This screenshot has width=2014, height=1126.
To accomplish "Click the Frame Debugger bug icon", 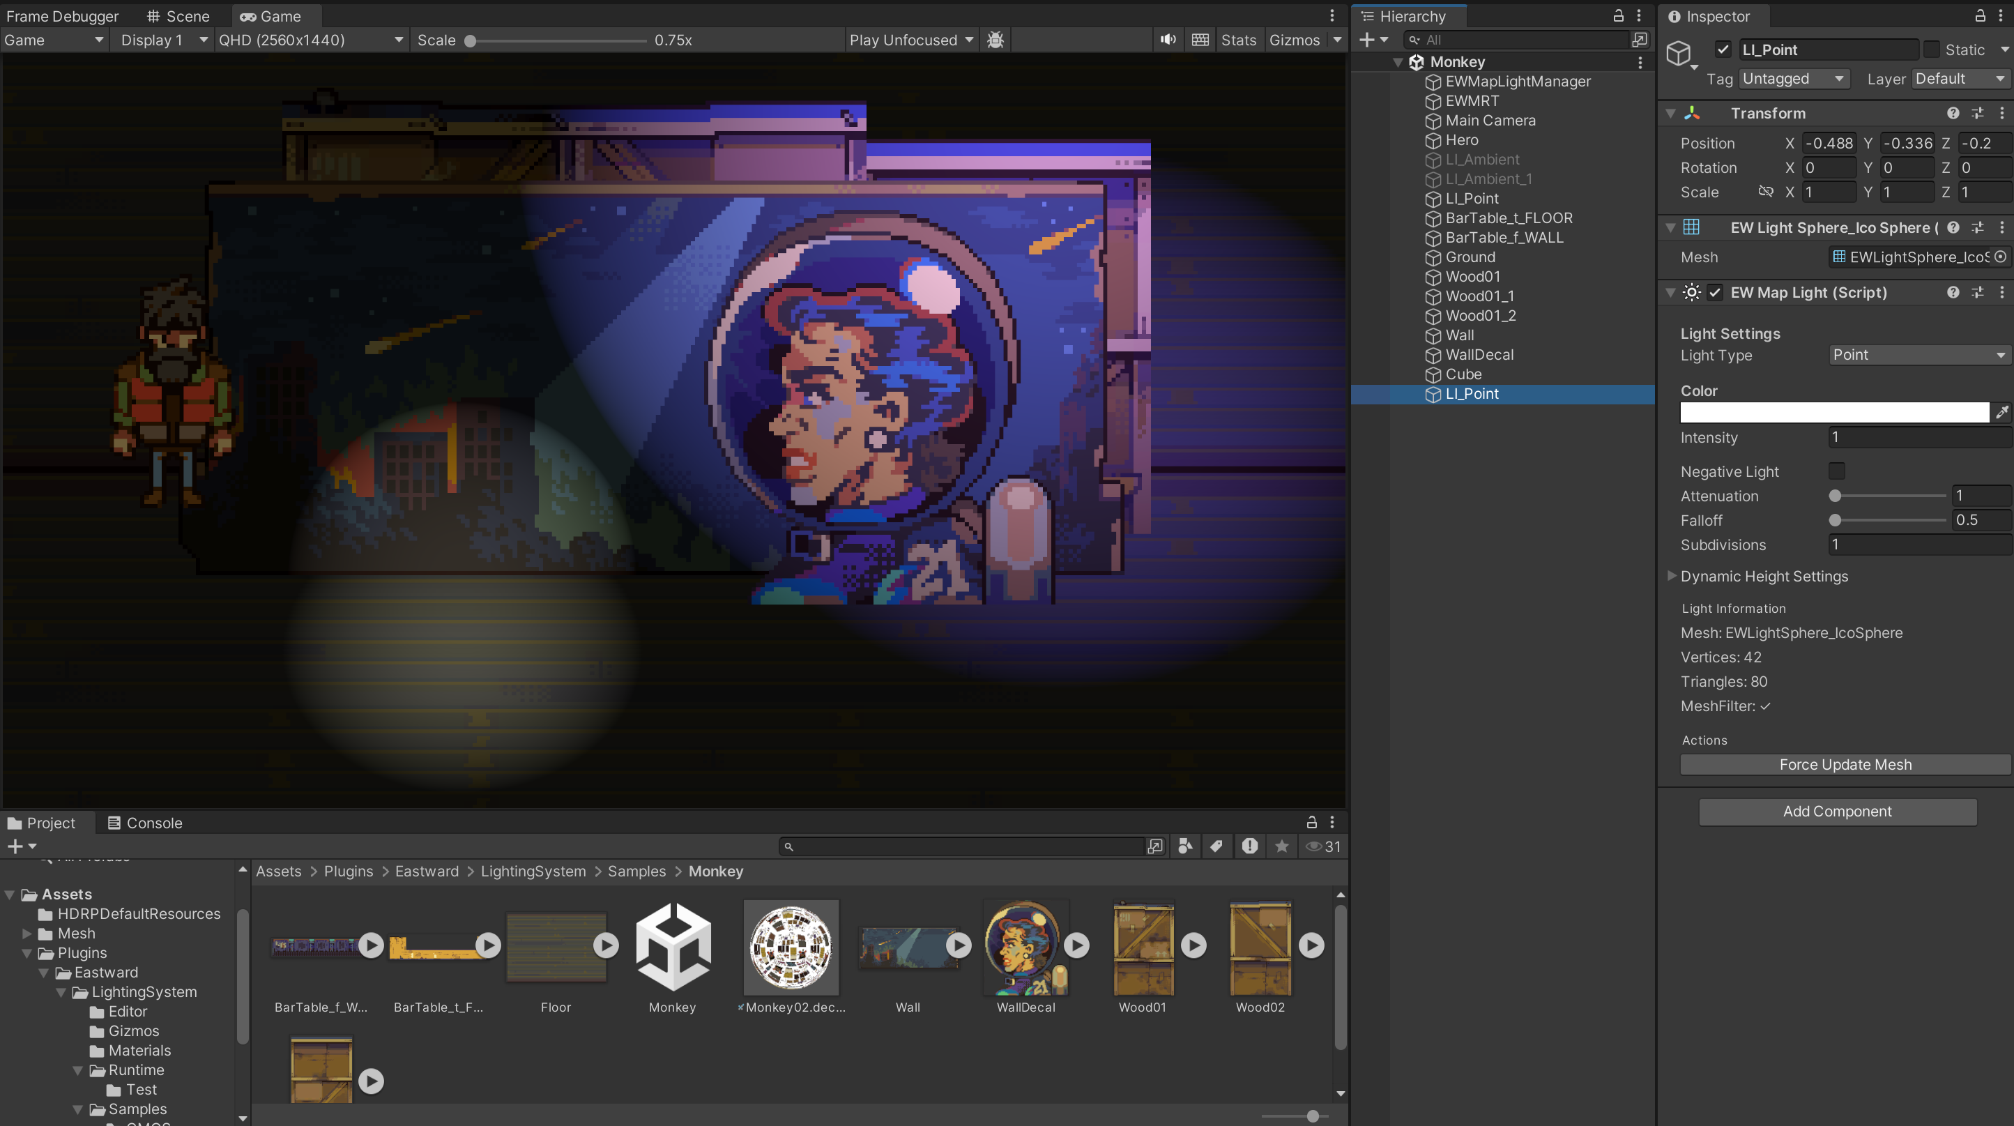I will pyautogui.click(x=995, y=40).
